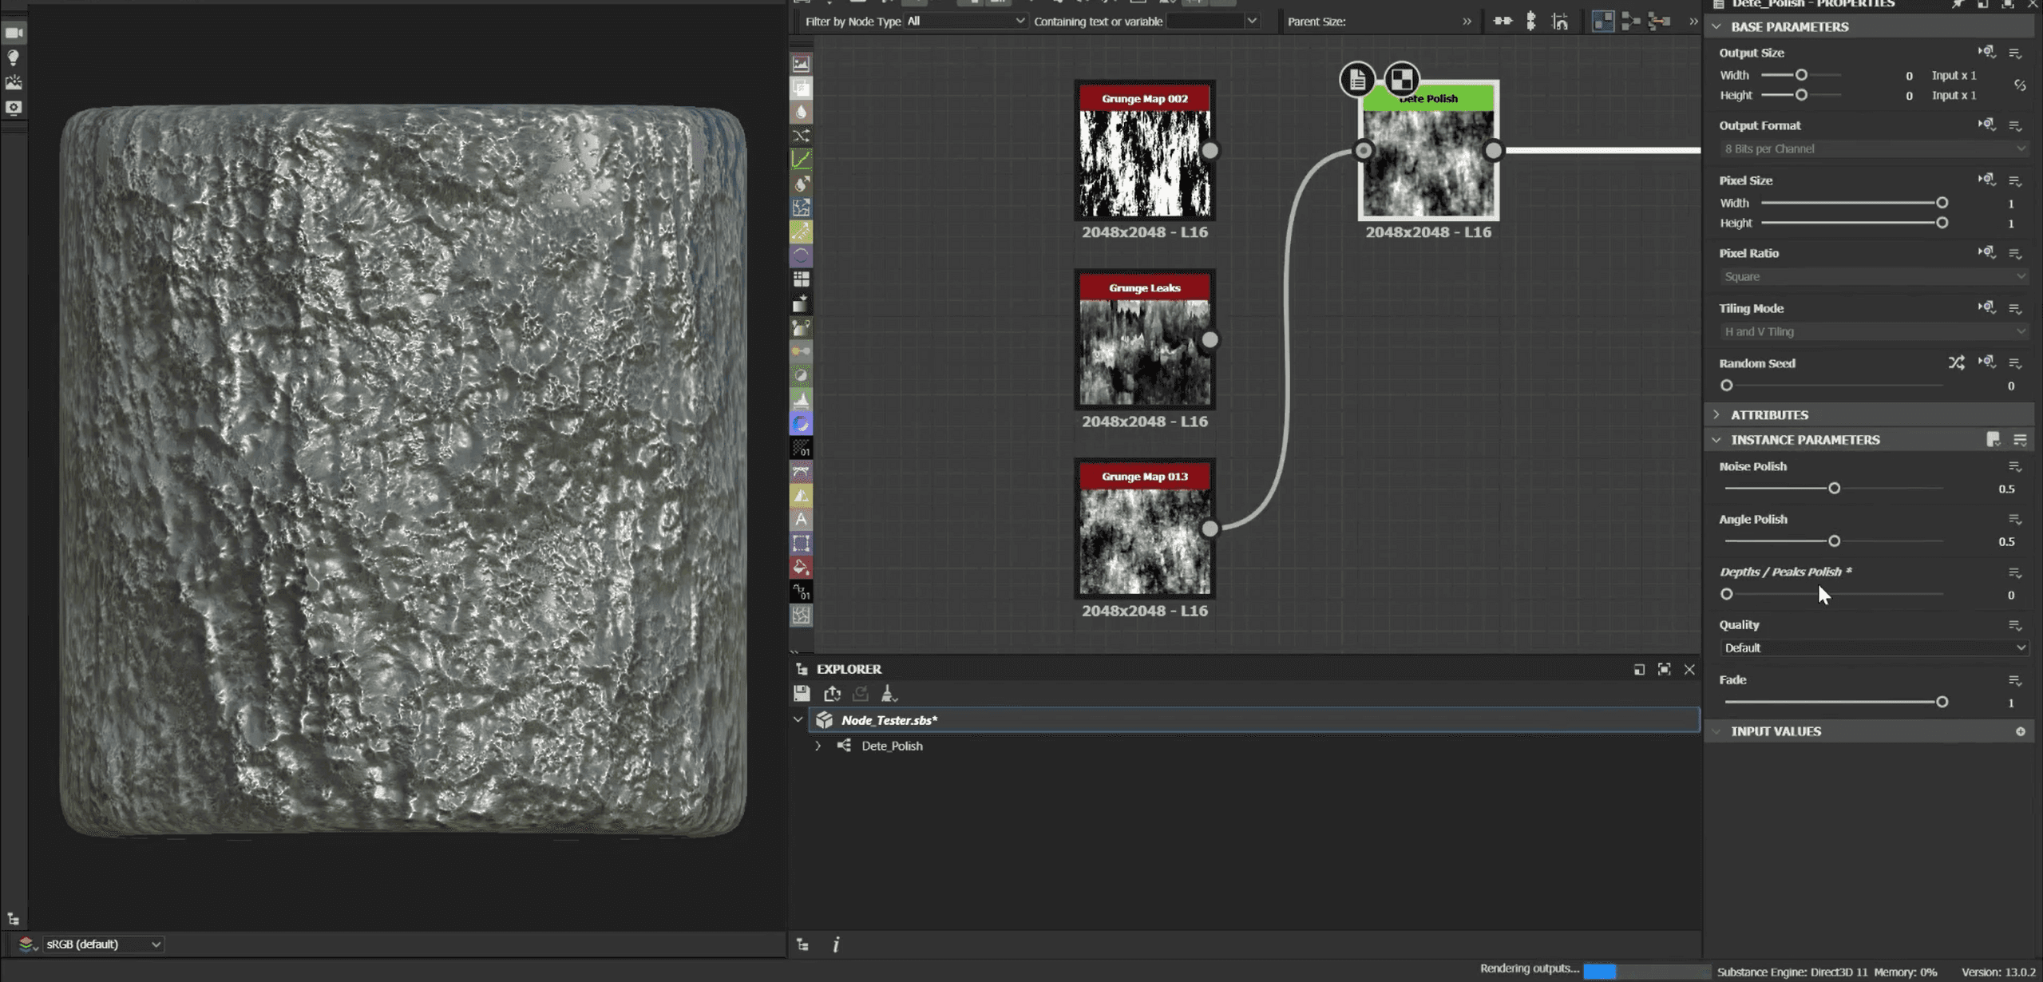Click the document badge on Dete Polish node

click(x=1356, y=79)
